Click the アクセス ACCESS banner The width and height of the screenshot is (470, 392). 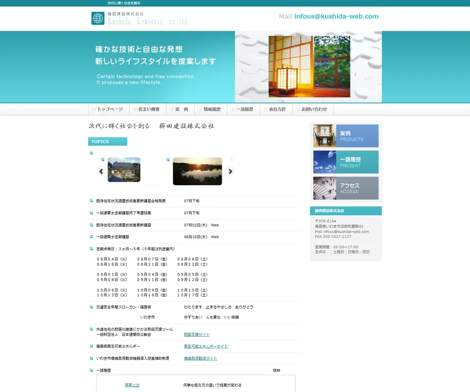click(346, 188)
